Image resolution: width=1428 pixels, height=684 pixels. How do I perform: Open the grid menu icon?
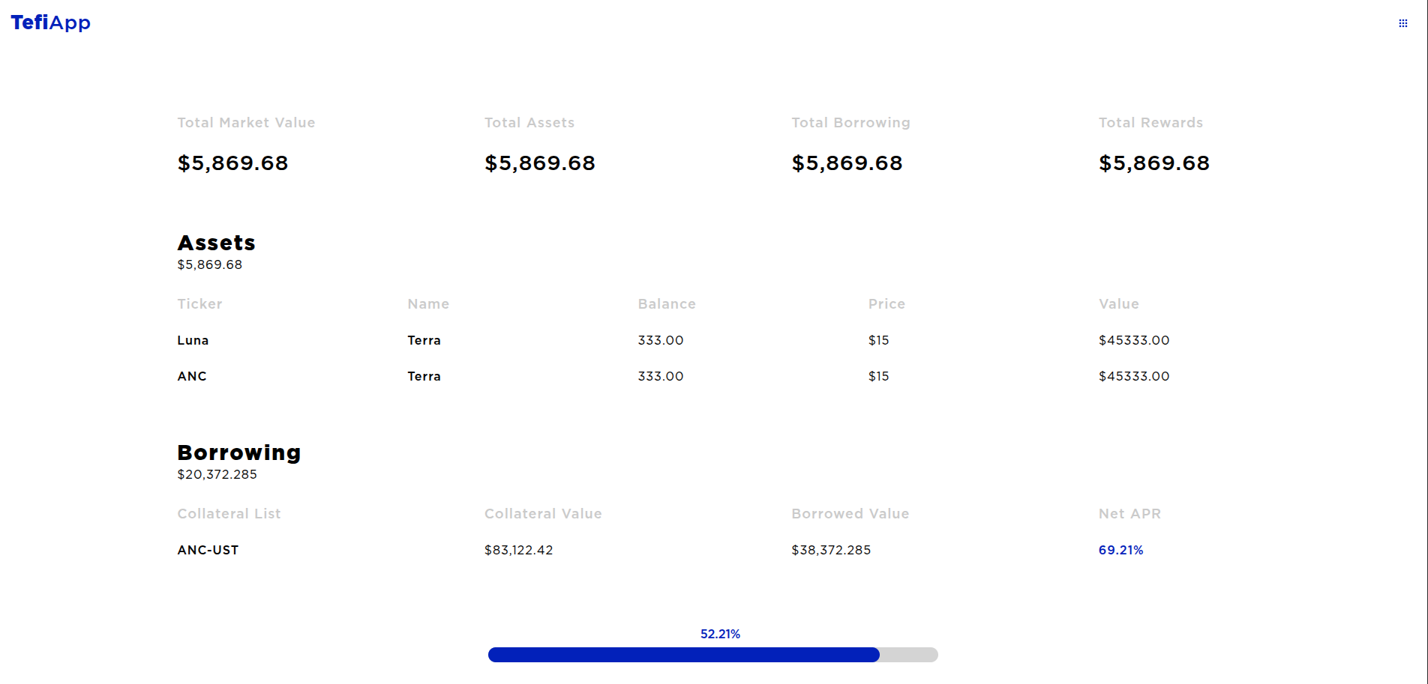click(x=1402, y=23)
